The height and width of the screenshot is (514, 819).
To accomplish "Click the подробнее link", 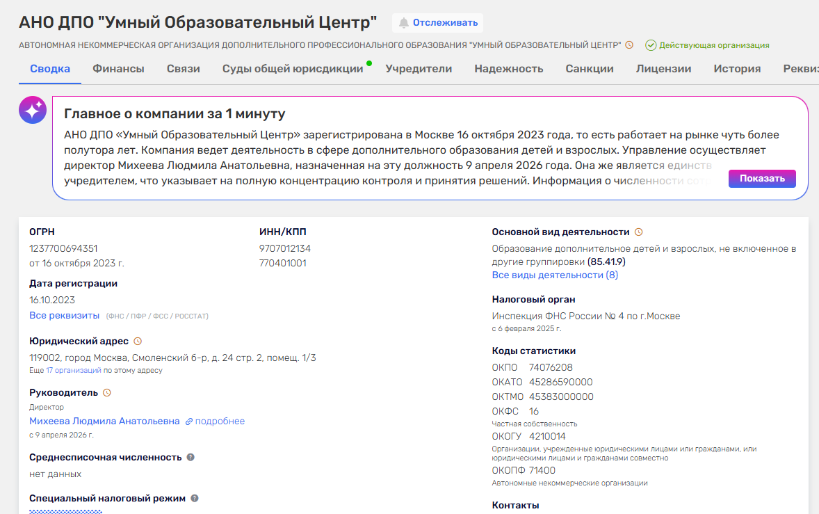I will coord(220,421).
